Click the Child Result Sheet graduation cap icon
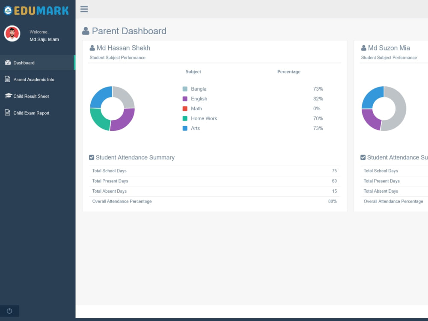Viewport: 428px width, 321px height. pos(9,96)
